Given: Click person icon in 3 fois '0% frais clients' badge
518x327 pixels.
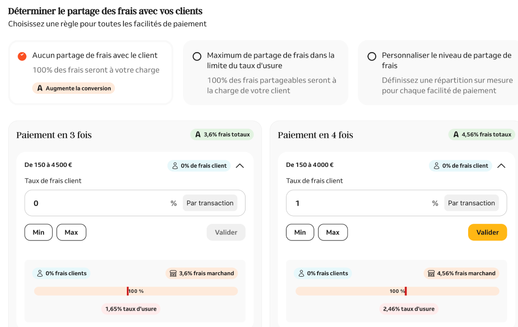Looking at the screenshot, I should click(39, 273).
